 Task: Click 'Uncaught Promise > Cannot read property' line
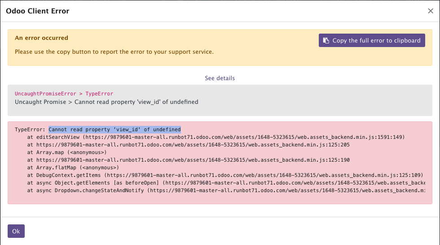pyautogui.click(x=107, y=102)
